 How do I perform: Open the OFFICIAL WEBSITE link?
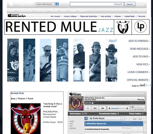[x=138, y=80]
